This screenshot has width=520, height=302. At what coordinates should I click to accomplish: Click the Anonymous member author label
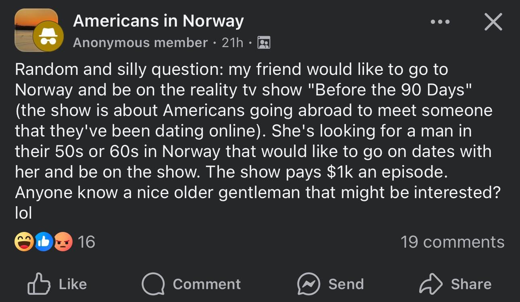pyautogui.click(x=140, y=42)
